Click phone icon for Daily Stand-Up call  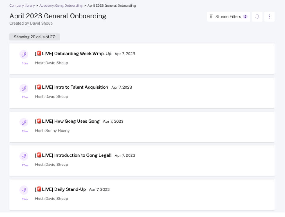click(24, 190)
